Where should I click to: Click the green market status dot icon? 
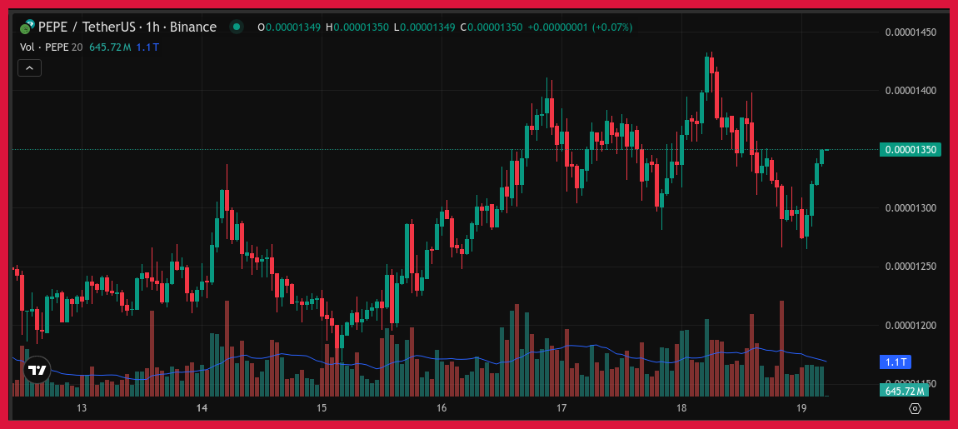(236, 27)
